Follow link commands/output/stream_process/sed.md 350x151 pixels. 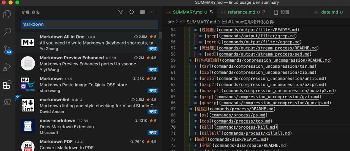click(265, 54)
